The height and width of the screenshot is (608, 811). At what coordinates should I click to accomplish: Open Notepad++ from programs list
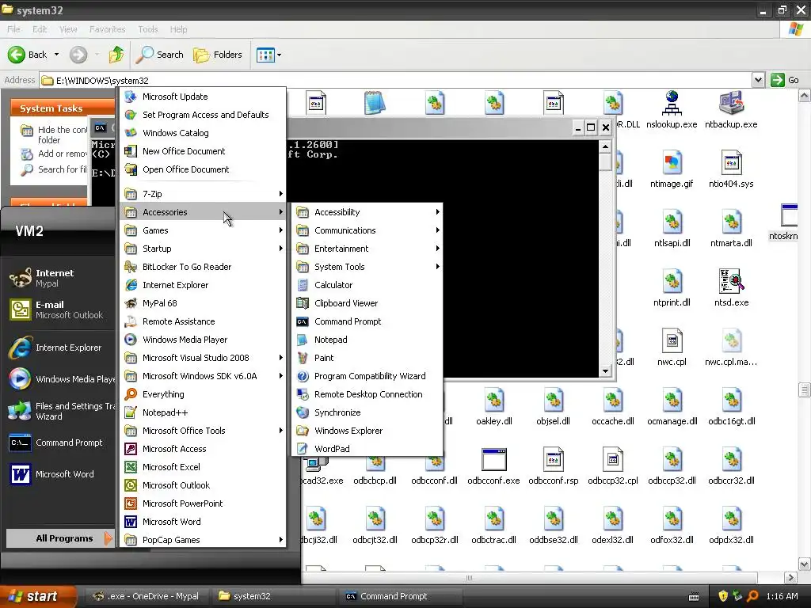point(203,412)
